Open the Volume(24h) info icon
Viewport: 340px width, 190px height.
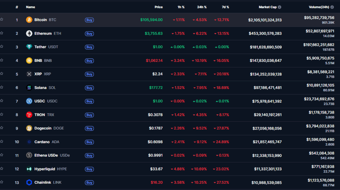332,7
